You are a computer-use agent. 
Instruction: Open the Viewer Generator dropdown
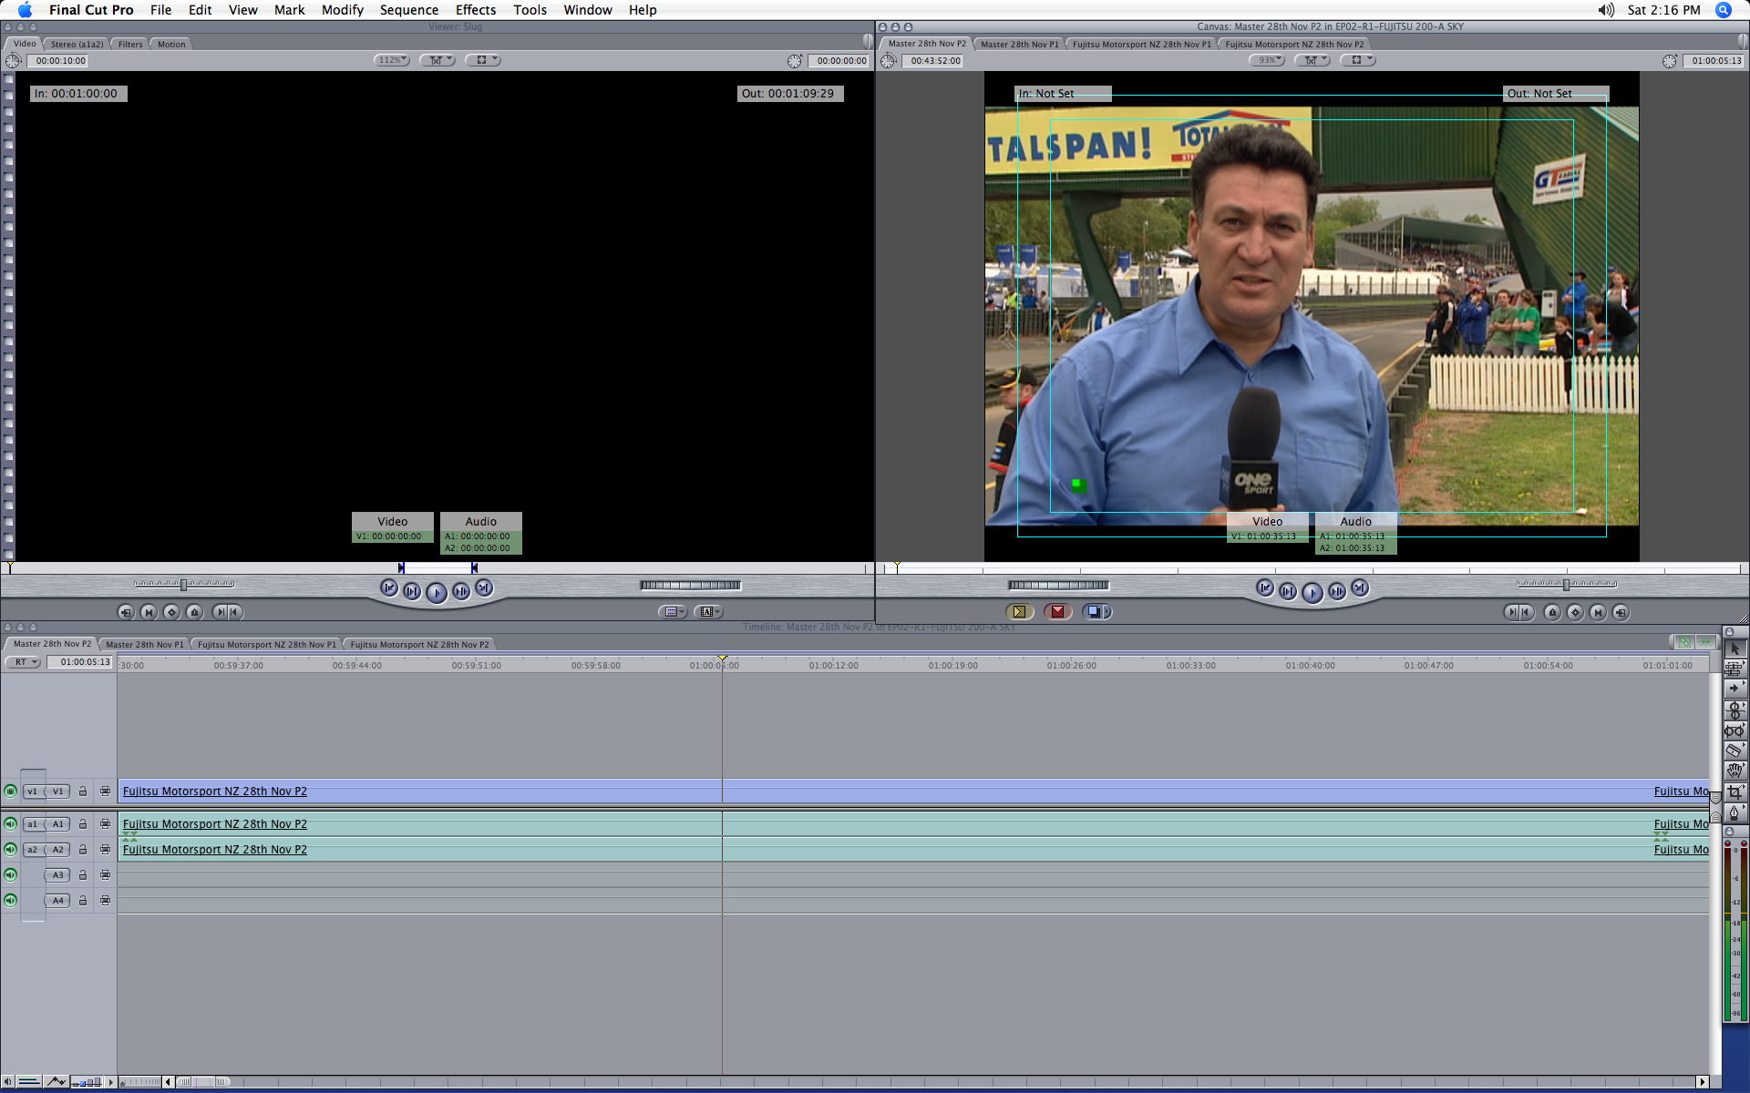coord(708,612)
